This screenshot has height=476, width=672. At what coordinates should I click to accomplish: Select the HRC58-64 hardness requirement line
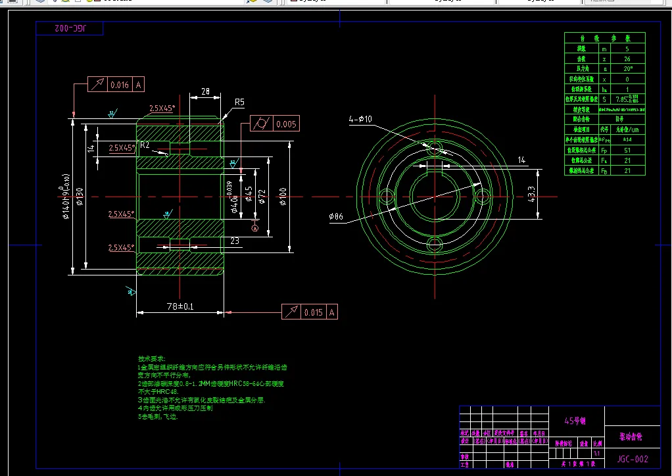coord(211,383)
